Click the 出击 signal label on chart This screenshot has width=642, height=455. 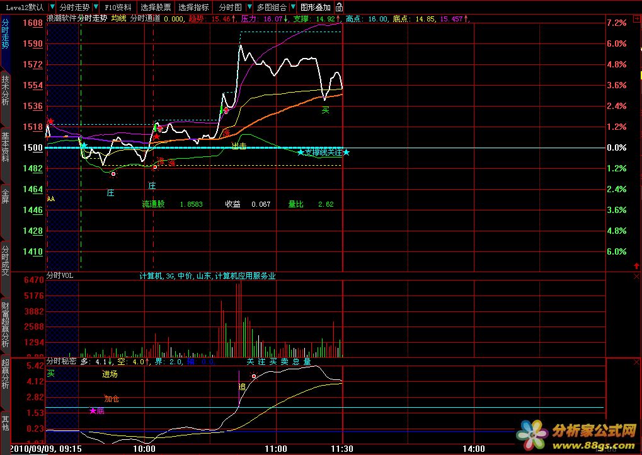239,146
